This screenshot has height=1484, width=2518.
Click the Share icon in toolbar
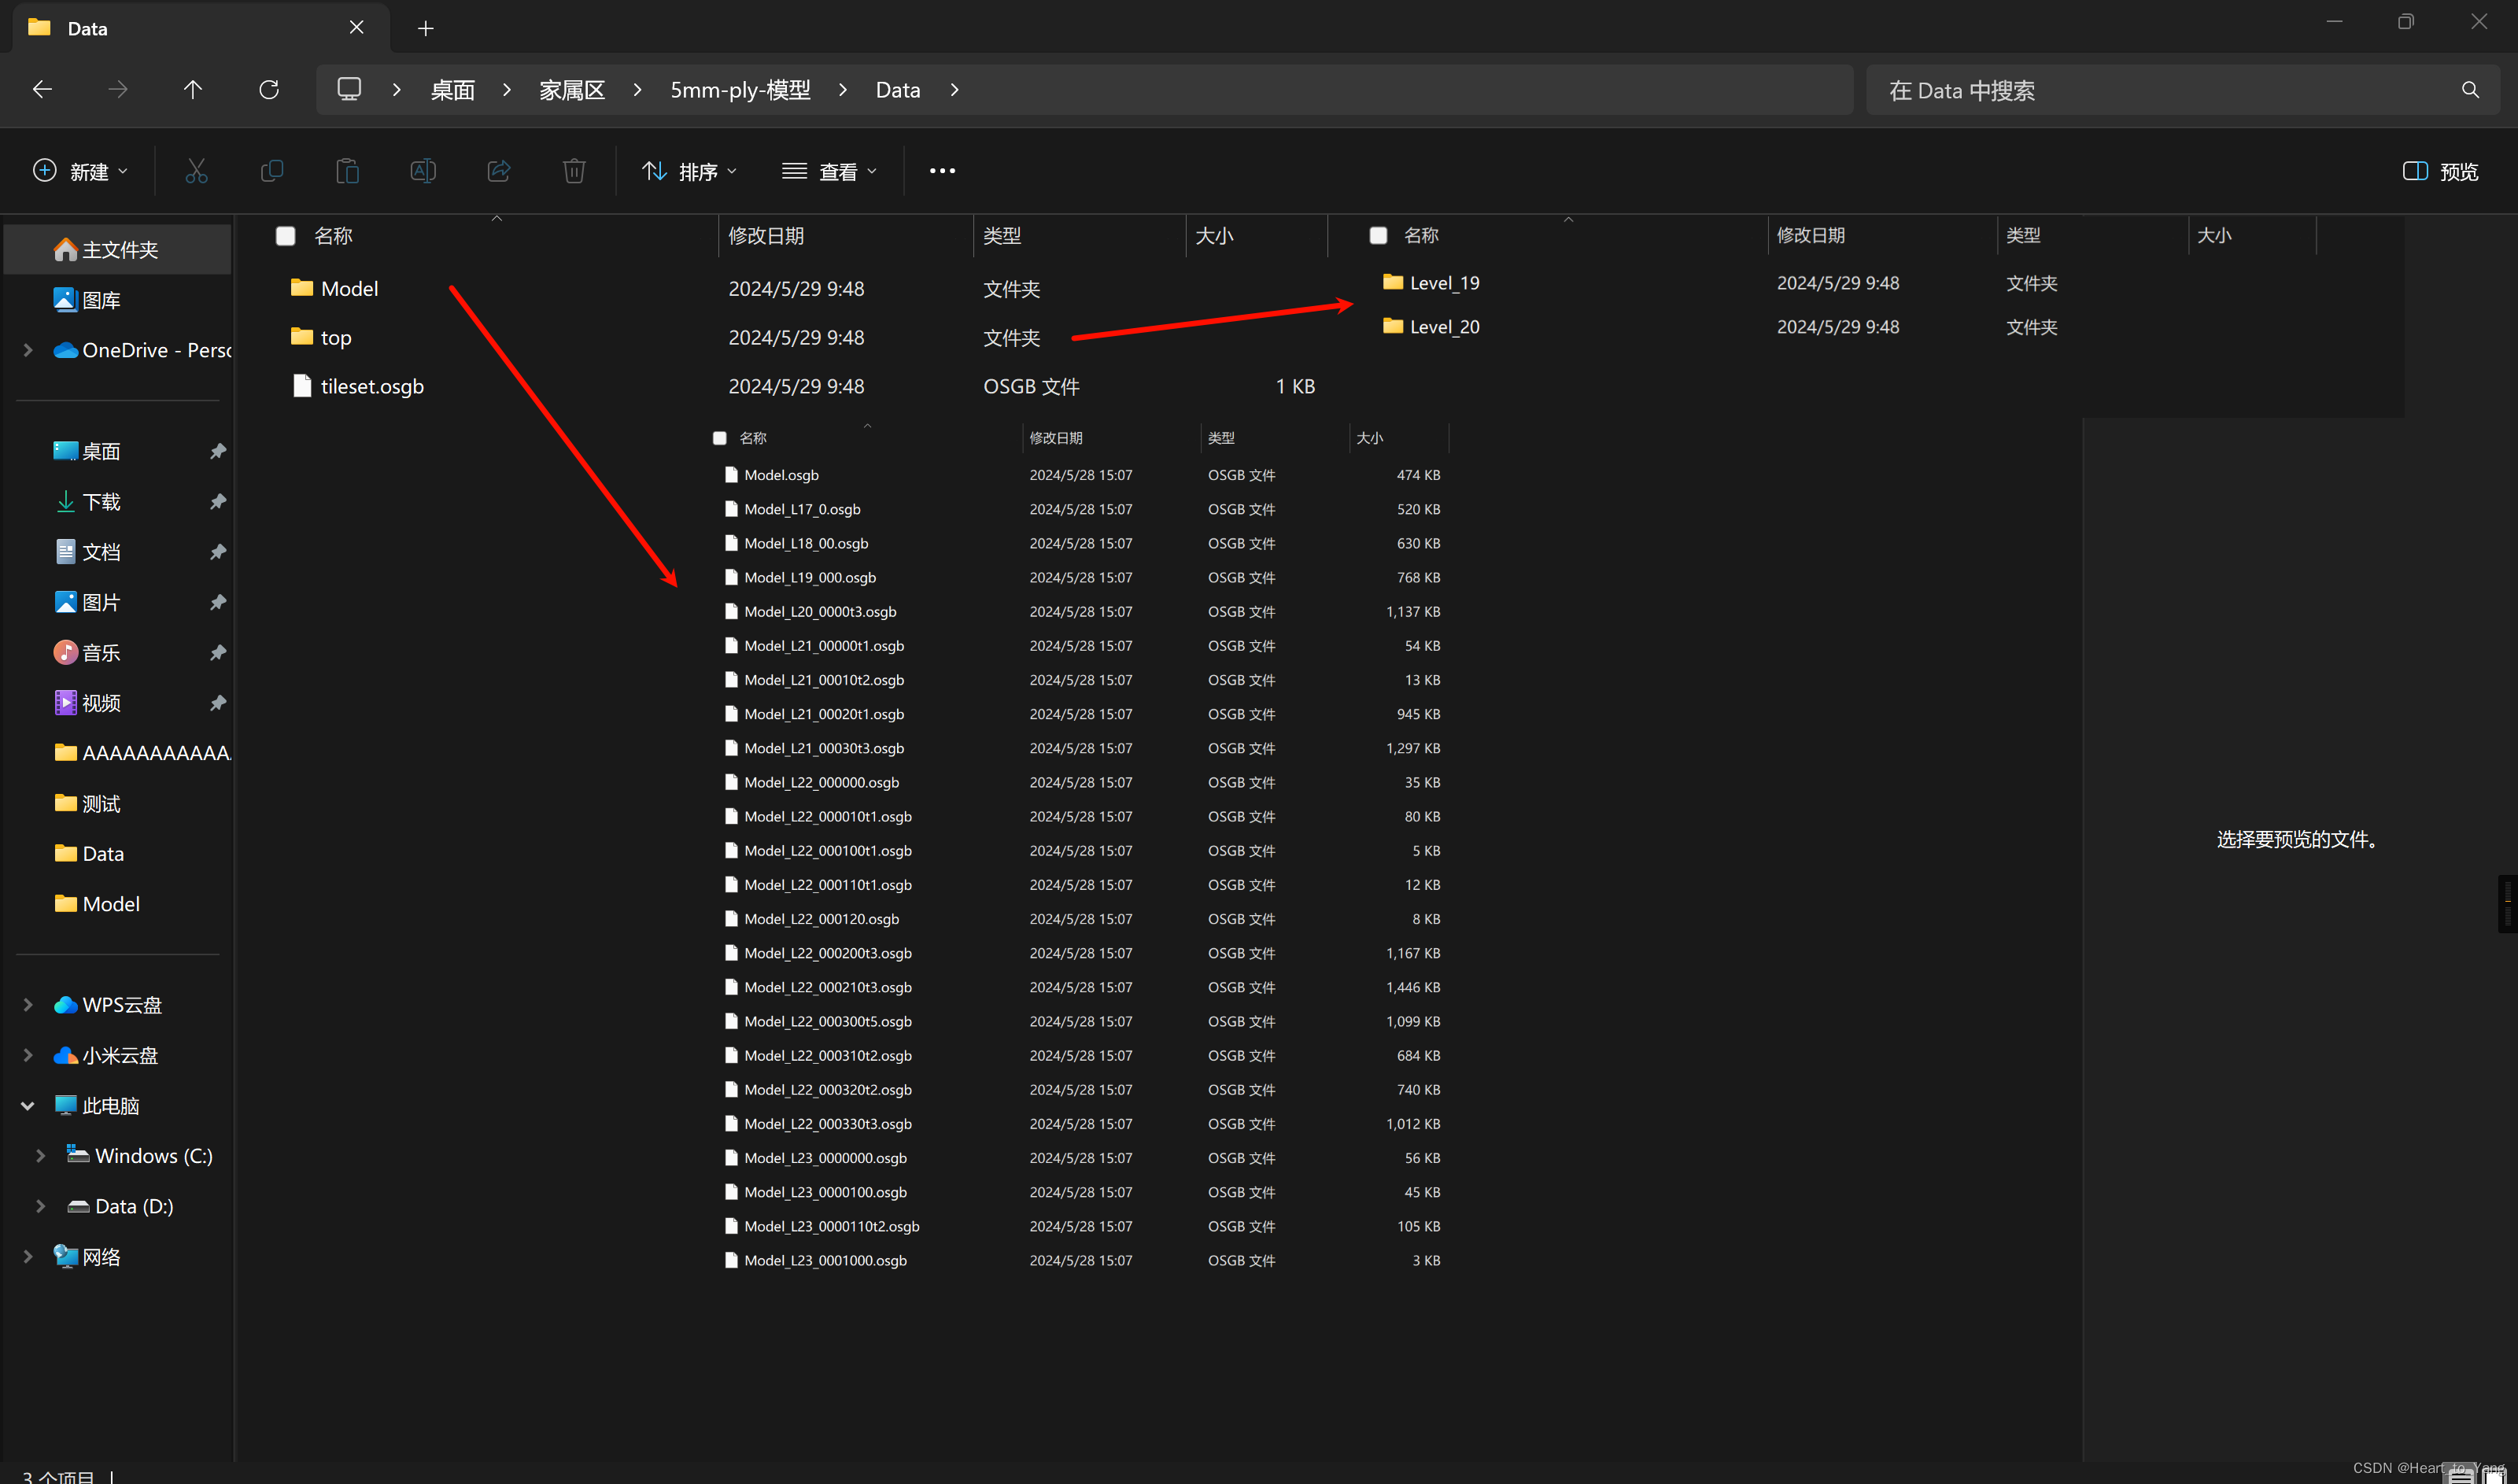(499, 171)
